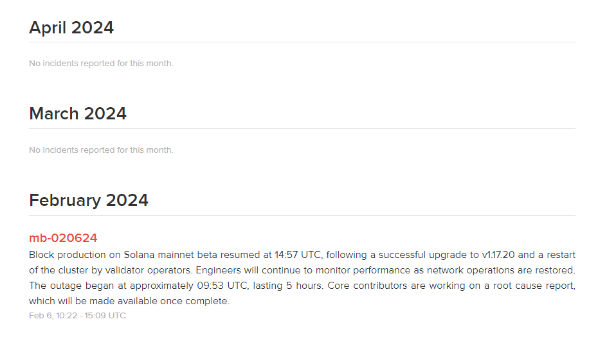Click "which will be made available once complete"

pos(129,301)
